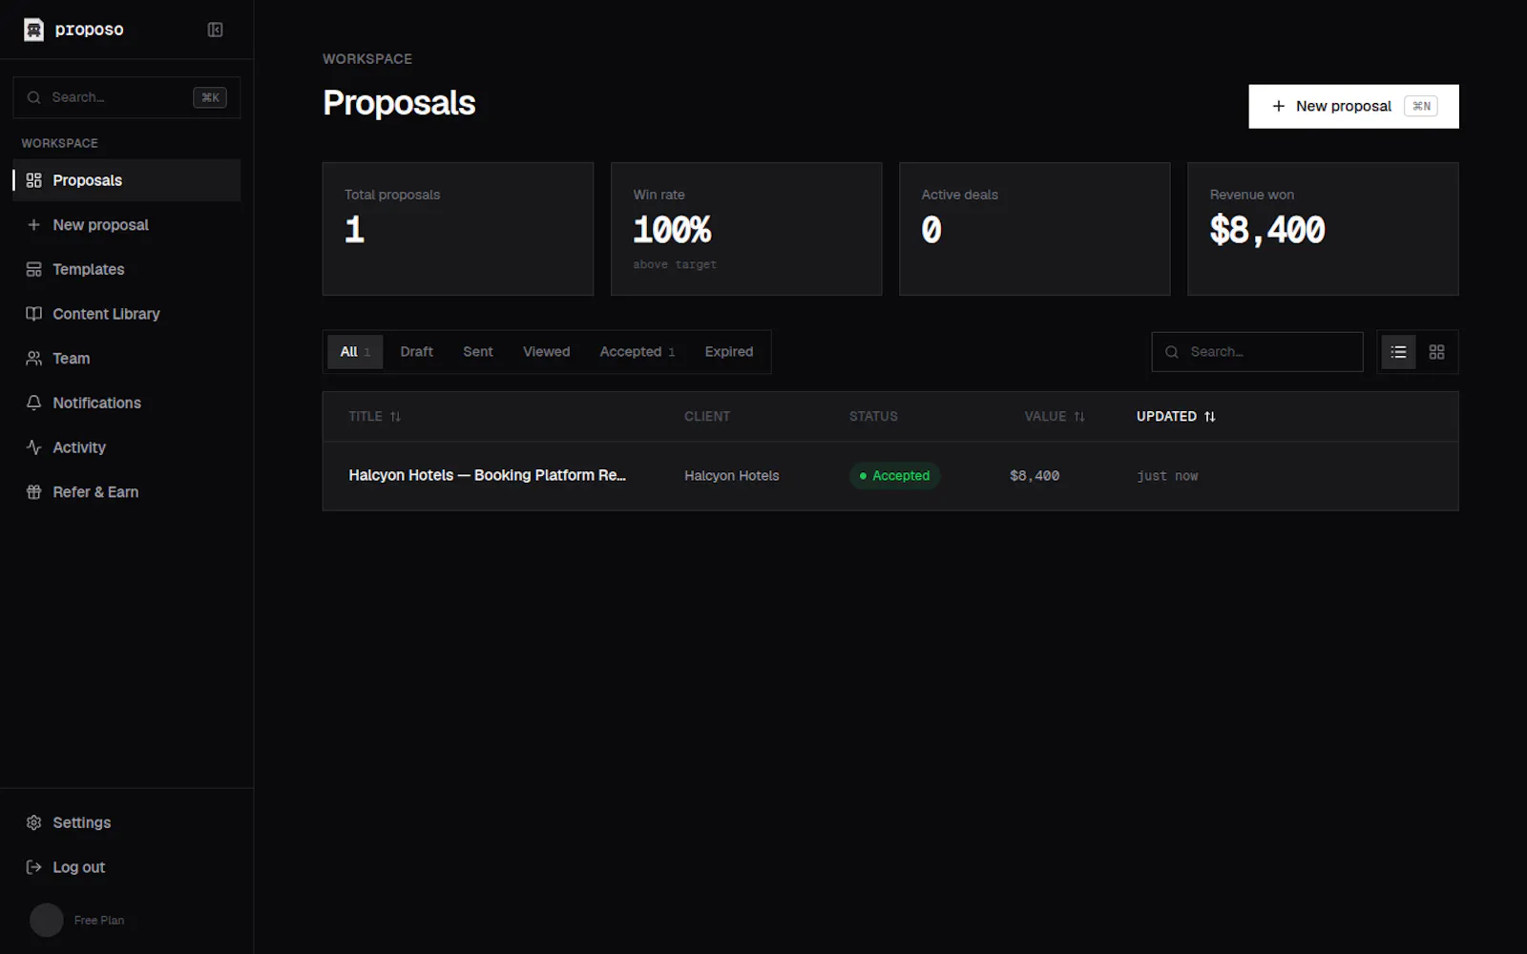Click the Halcyon Hotels client cell
Screen dimensions: 1527x954
[732, 476]
